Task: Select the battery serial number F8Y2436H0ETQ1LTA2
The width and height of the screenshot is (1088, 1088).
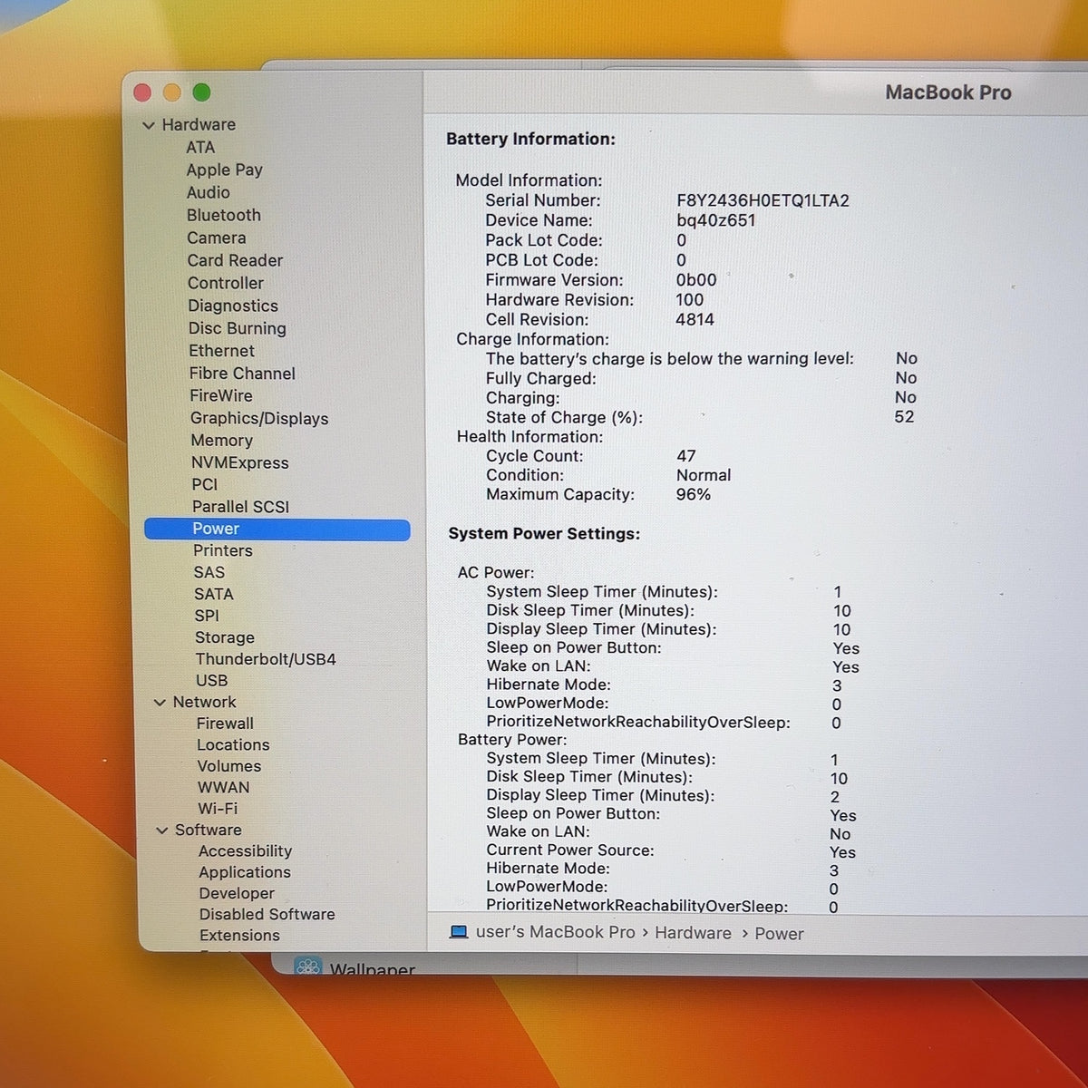Action: pyautogui.click(x=763, y=200)
